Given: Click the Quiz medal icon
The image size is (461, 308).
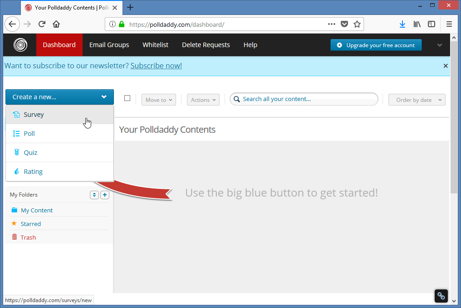Looking at the screenshot, I should pos(17,152).
